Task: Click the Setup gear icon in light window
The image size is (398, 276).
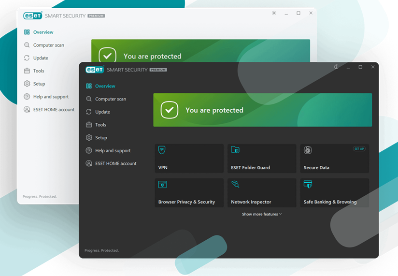Action: click(x=27, y=84)
